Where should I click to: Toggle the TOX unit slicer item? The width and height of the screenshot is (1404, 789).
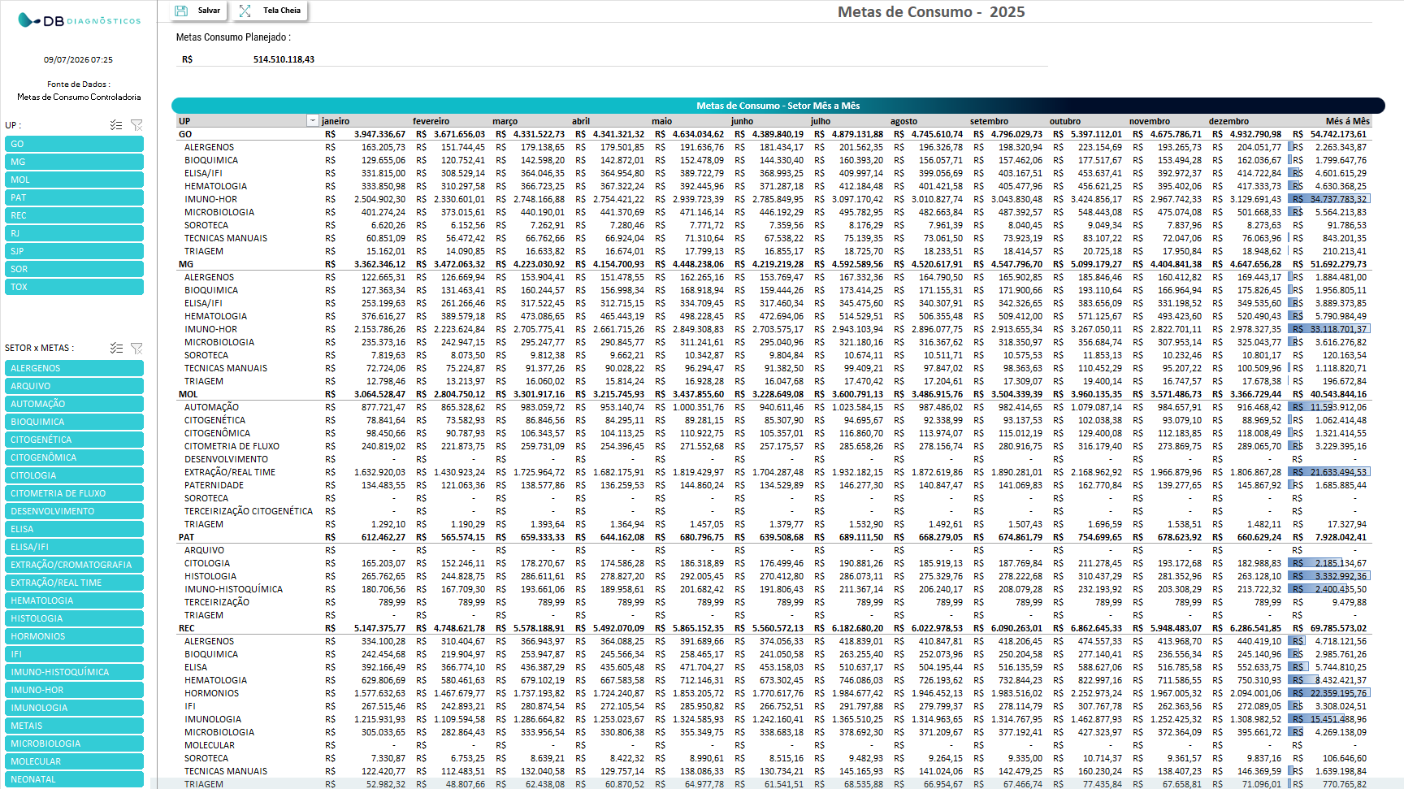(x=74, y=287)
